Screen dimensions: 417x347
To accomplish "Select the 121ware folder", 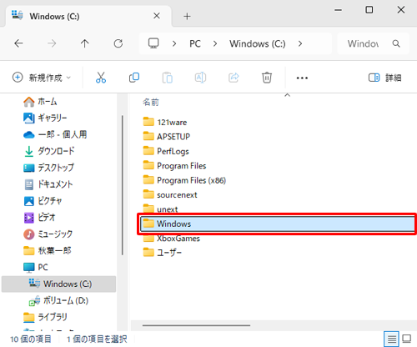I will (x=165, y=122).
